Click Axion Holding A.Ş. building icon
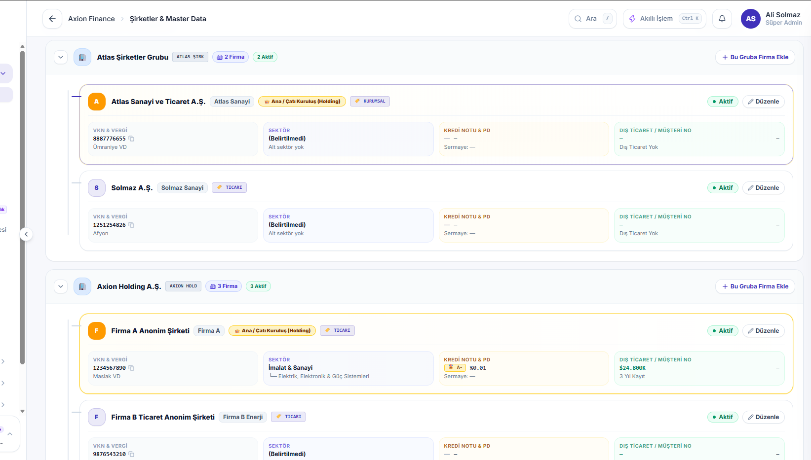Image resolution: width=811 pixels, height=460 pixels. [x=82, y=286]
